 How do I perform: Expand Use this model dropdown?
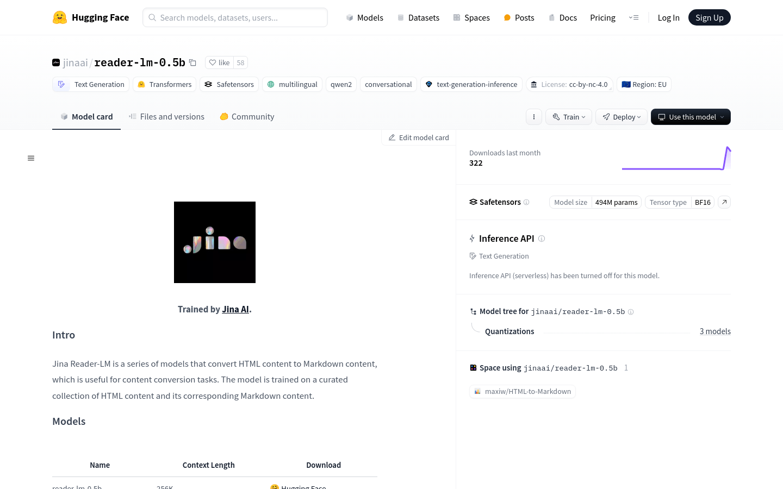[x=691, y=117]
